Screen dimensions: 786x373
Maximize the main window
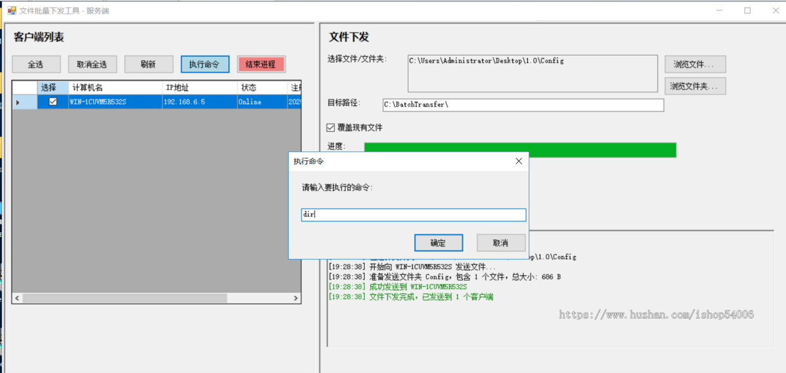coord(747,10)
